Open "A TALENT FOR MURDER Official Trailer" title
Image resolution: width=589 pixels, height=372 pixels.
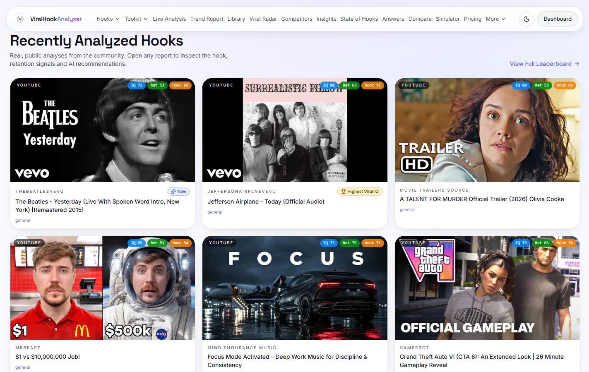pyautogui.click(x=482, y=199)
